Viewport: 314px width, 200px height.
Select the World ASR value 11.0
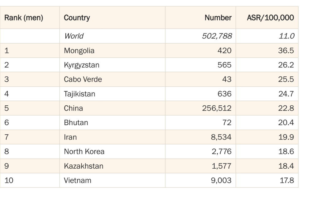pos(287,36)
